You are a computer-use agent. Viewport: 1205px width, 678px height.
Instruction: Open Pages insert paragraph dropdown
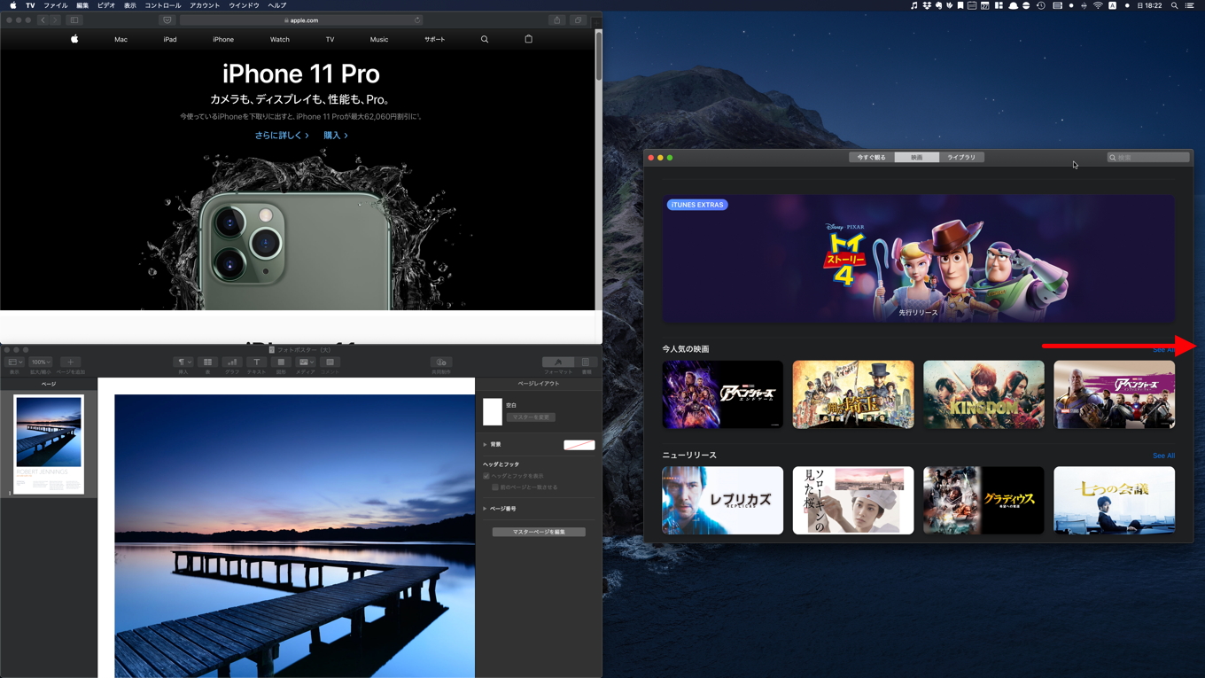183,362
